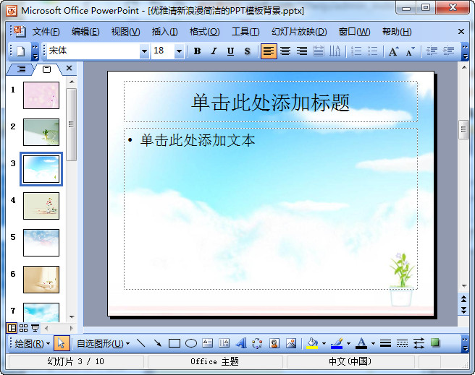Viewport: 475px width, 375px height.
Task: Toggle underline formatting
Action: point(230,51)
